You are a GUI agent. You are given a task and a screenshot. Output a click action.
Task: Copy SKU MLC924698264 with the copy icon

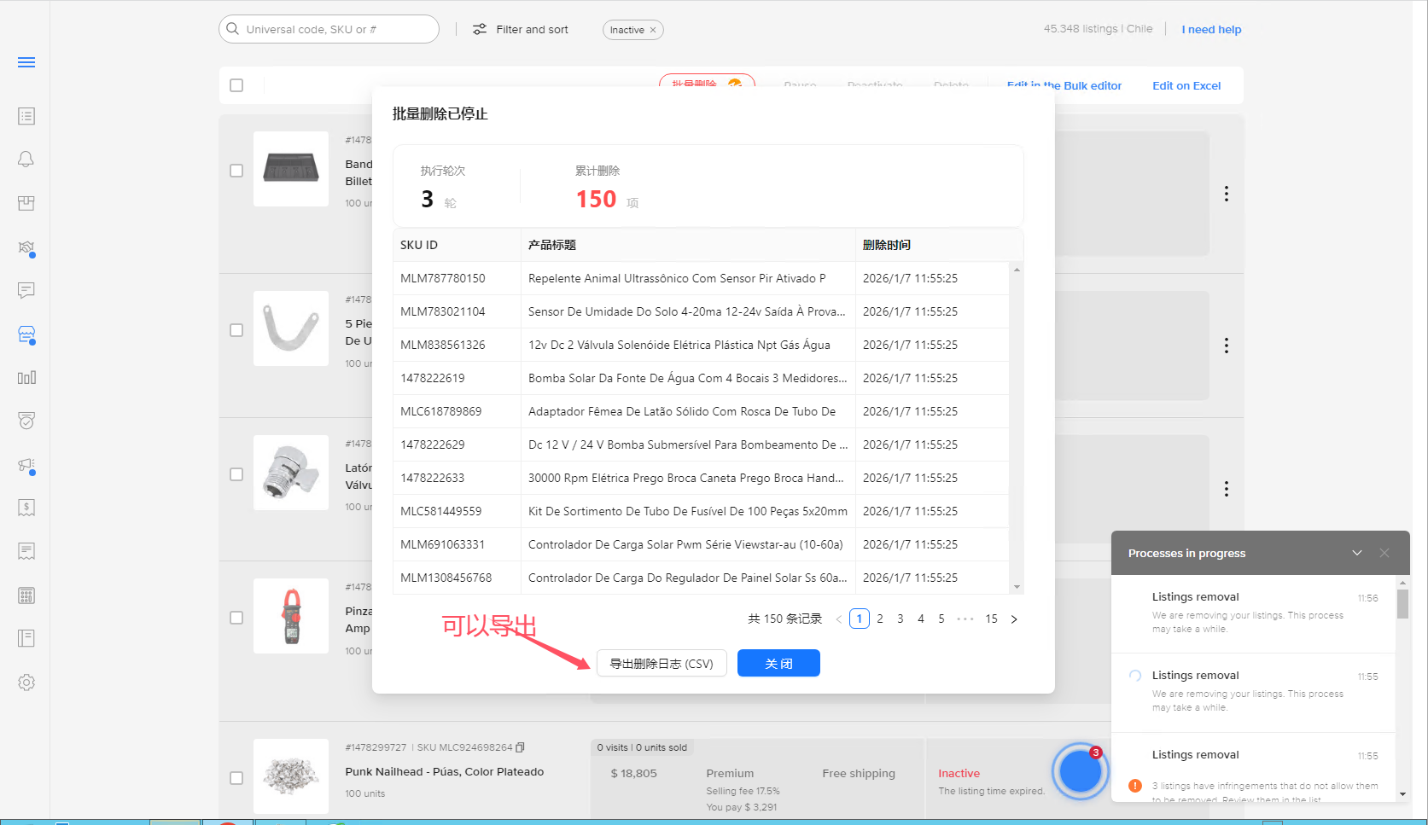click(x=521, y=747)
